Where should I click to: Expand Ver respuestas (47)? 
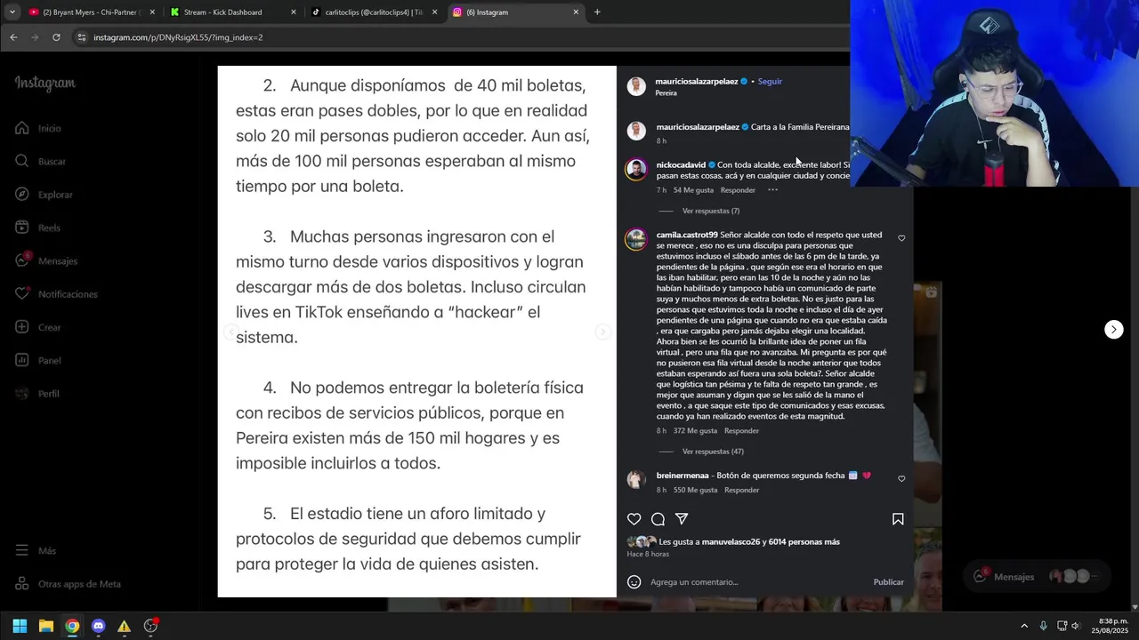point(713,452)
